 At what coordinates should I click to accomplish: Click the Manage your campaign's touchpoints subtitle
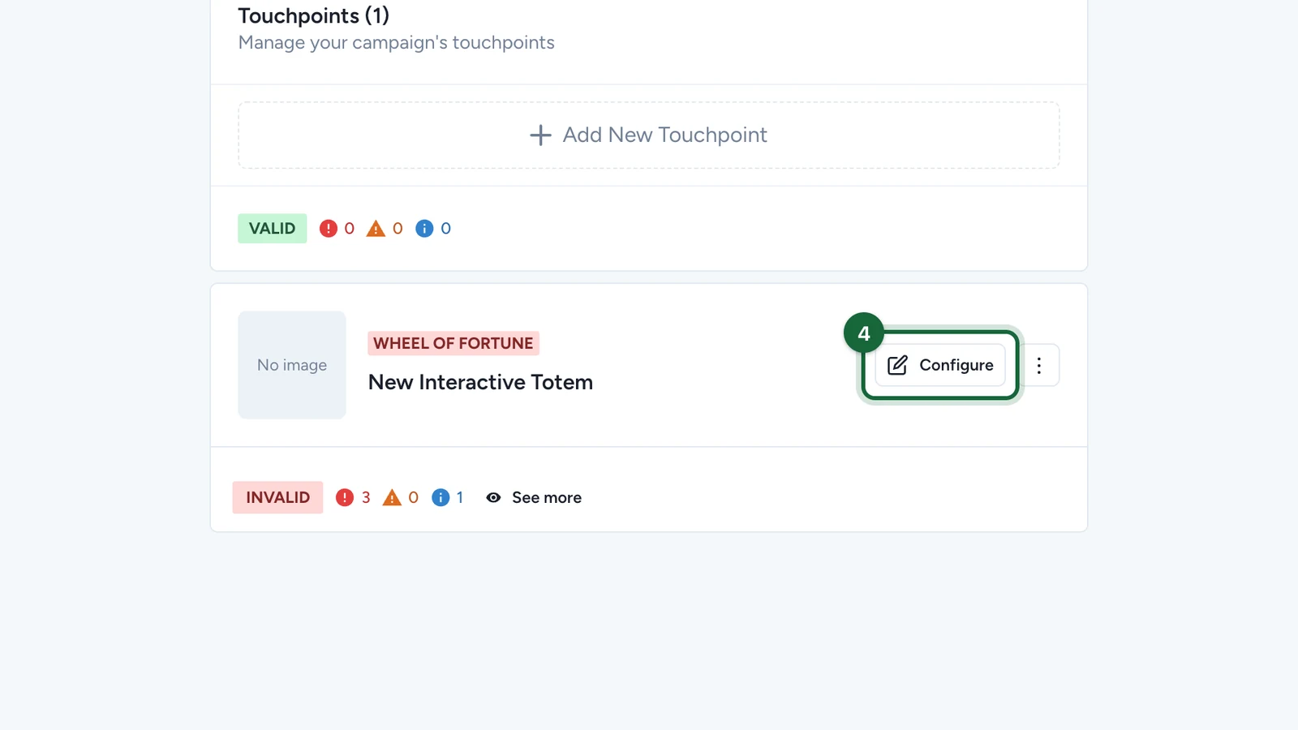tap(396, 42)
